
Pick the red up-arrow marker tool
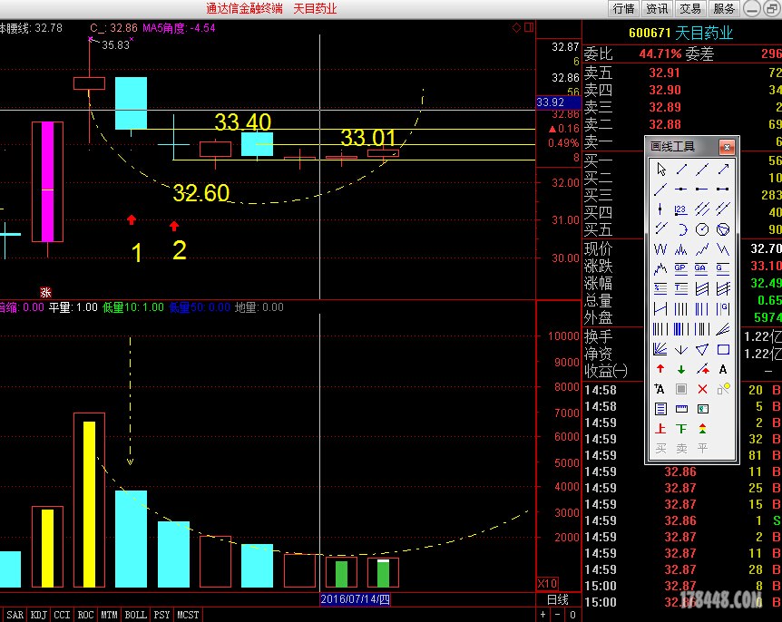(x=660, y=369)
